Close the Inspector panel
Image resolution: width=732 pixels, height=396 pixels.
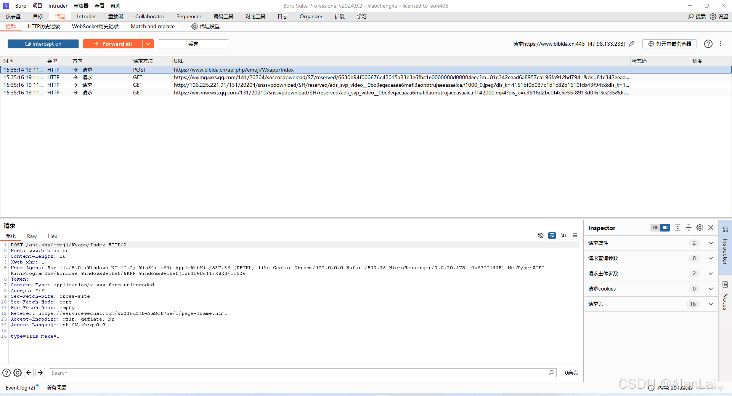[711, 228]
